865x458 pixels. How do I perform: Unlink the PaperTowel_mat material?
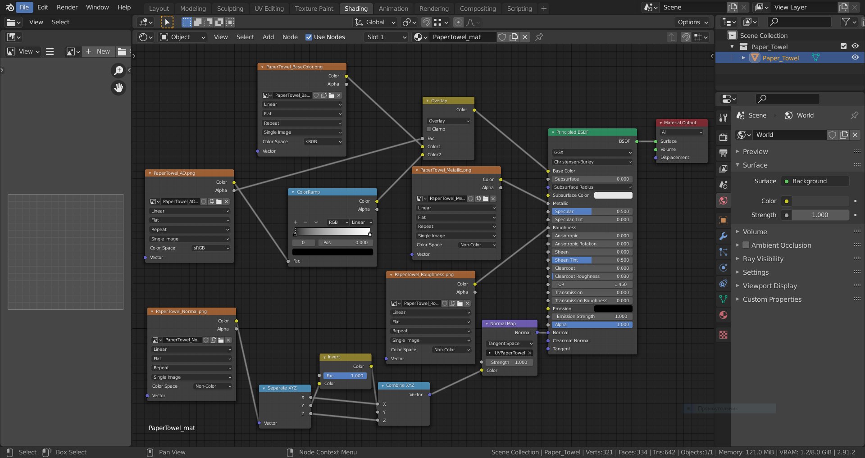(525, 37)
